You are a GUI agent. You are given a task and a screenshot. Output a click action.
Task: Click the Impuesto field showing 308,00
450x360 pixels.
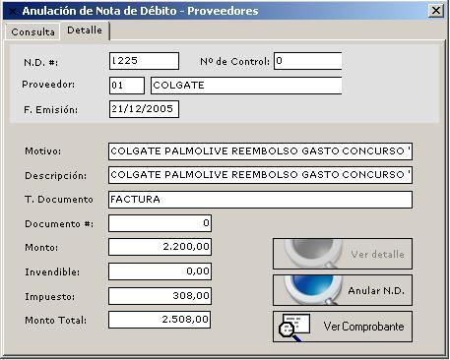160,296
